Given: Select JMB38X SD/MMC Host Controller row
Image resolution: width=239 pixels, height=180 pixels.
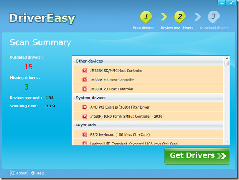Looking at the screenshot, I should [148, 71].
